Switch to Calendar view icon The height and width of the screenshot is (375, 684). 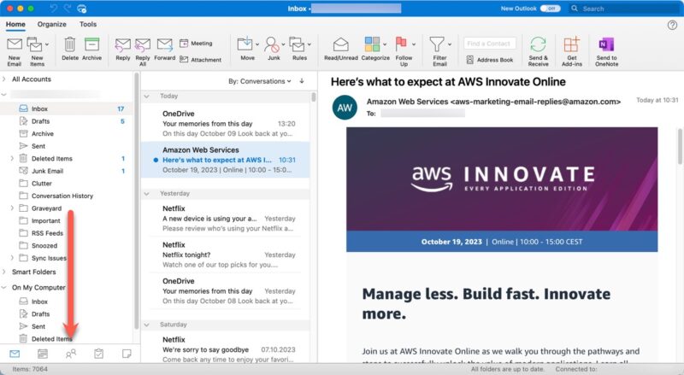43,353
